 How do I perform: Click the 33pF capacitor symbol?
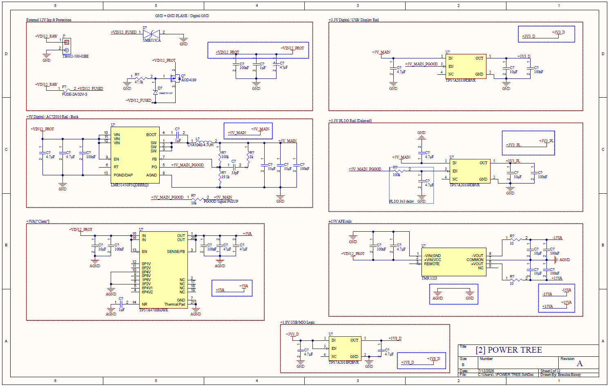(x=234, y=167)
